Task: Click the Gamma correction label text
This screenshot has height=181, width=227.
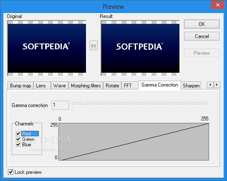Action: click(x=30, y=105)
